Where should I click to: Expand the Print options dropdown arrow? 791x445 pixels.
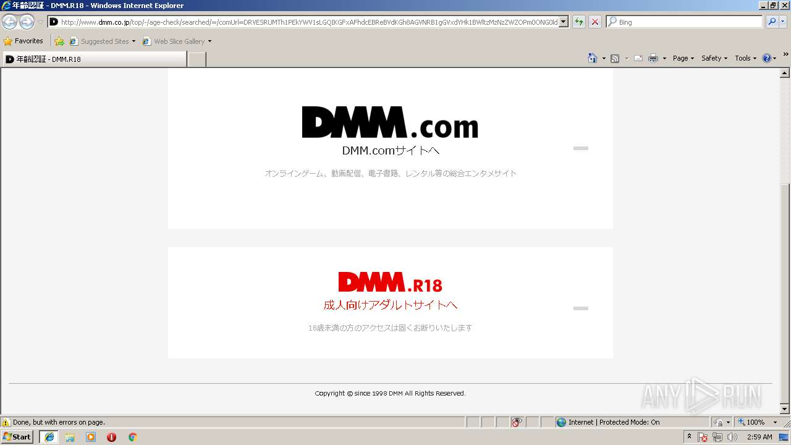tap(664, 58)
